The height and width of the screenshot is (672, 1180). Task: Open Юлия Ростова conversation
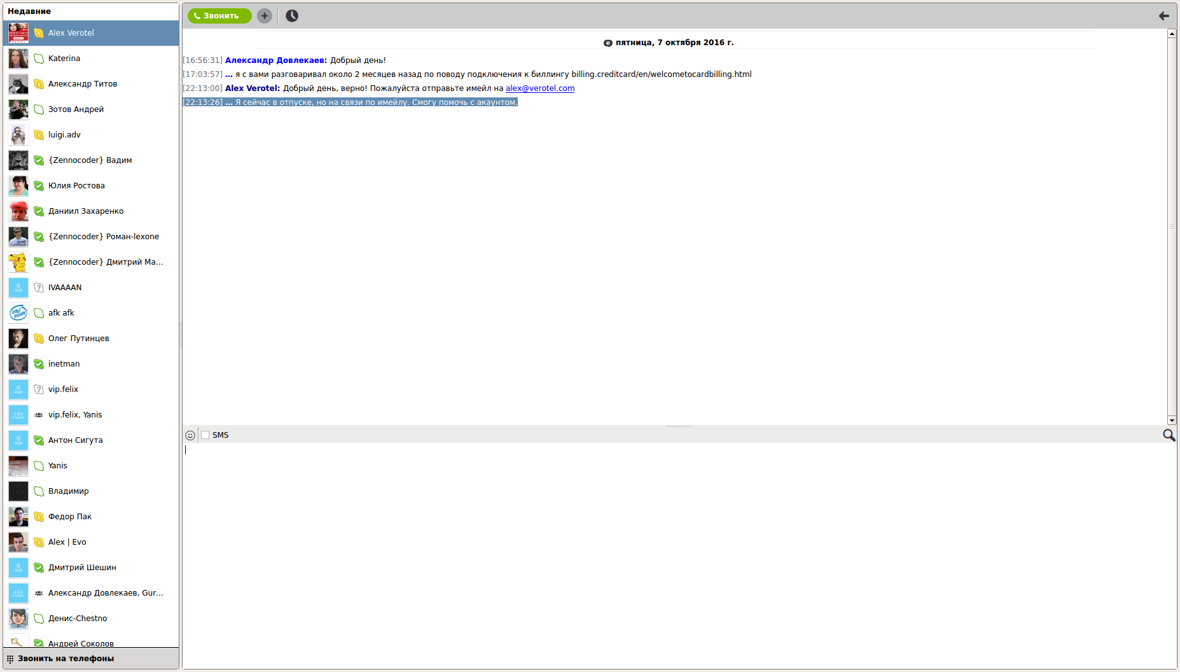(x=91, y=186)
